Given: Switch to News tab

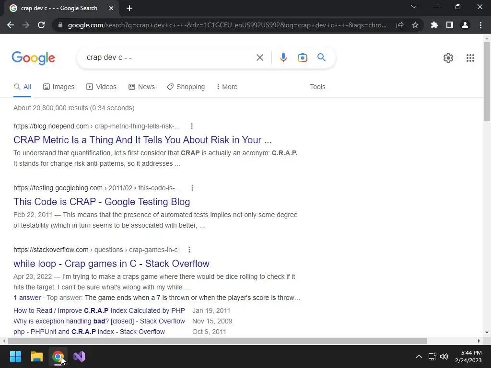Looking at the screenshot, I should click(x=141, y=87).
